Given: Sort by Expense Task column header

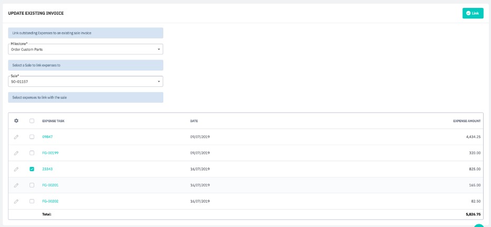Looking at the screenshot, I should 53,121.
